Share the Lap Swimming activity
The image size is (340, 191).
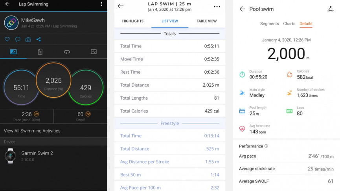pyautogui.click(x=39, y=39)
